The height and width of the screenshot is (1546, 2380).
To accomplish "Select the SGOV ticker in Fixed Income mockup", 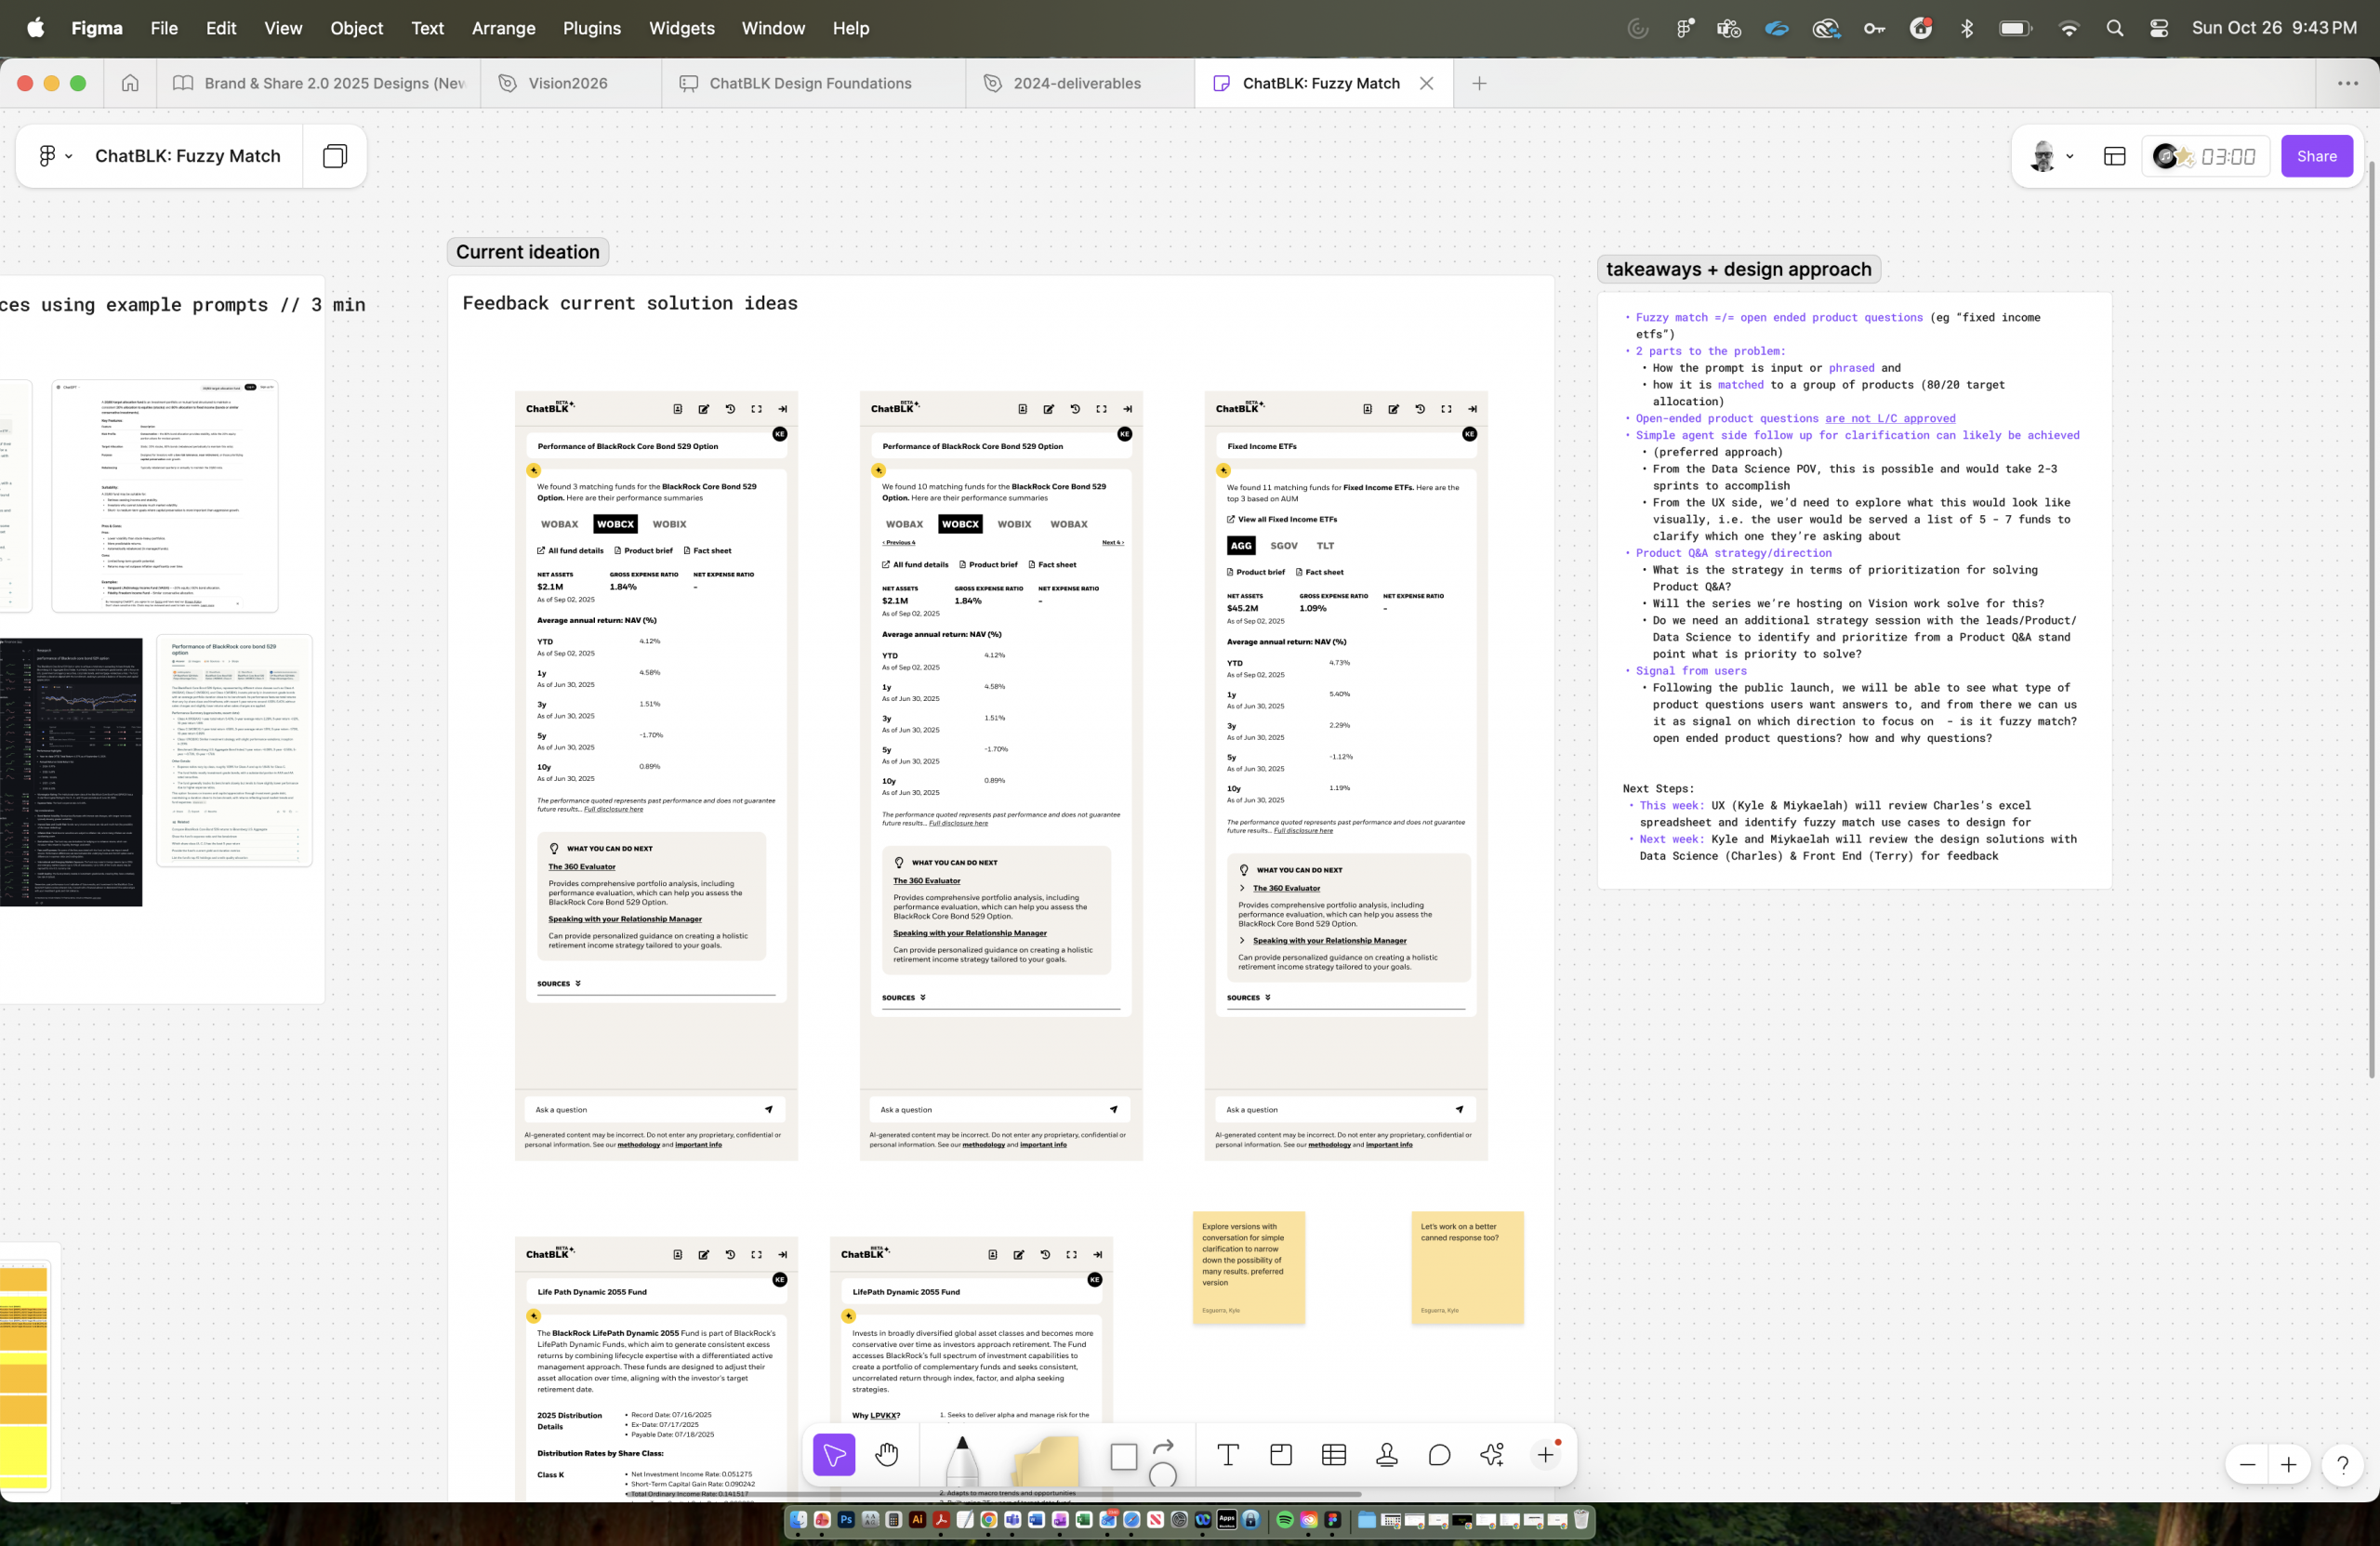I will tap(1284, 546).
